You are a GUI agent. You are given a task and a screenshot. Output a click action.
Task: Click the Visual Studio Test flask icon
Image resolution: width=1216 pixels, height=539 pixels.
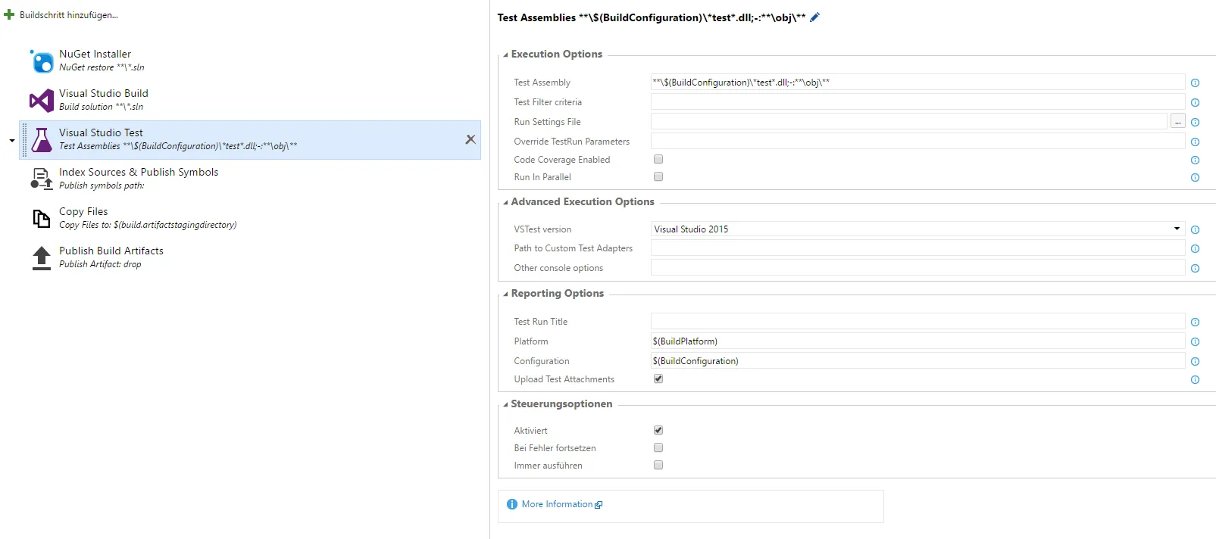(x=42, y=140)
